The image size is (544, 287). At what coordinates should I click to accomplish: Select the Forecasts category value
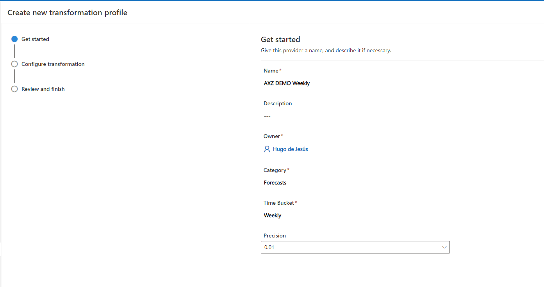point(275,182)
